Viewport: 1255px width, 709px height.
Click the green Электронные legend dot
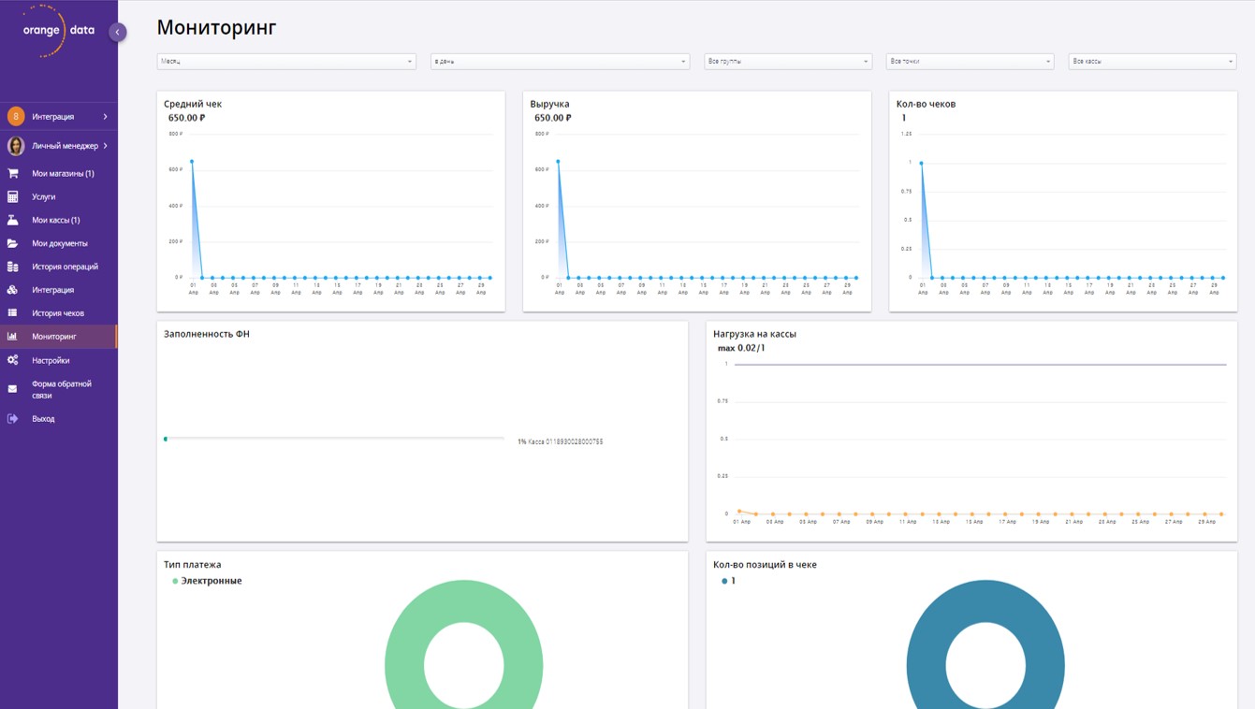tap(175, 581)
